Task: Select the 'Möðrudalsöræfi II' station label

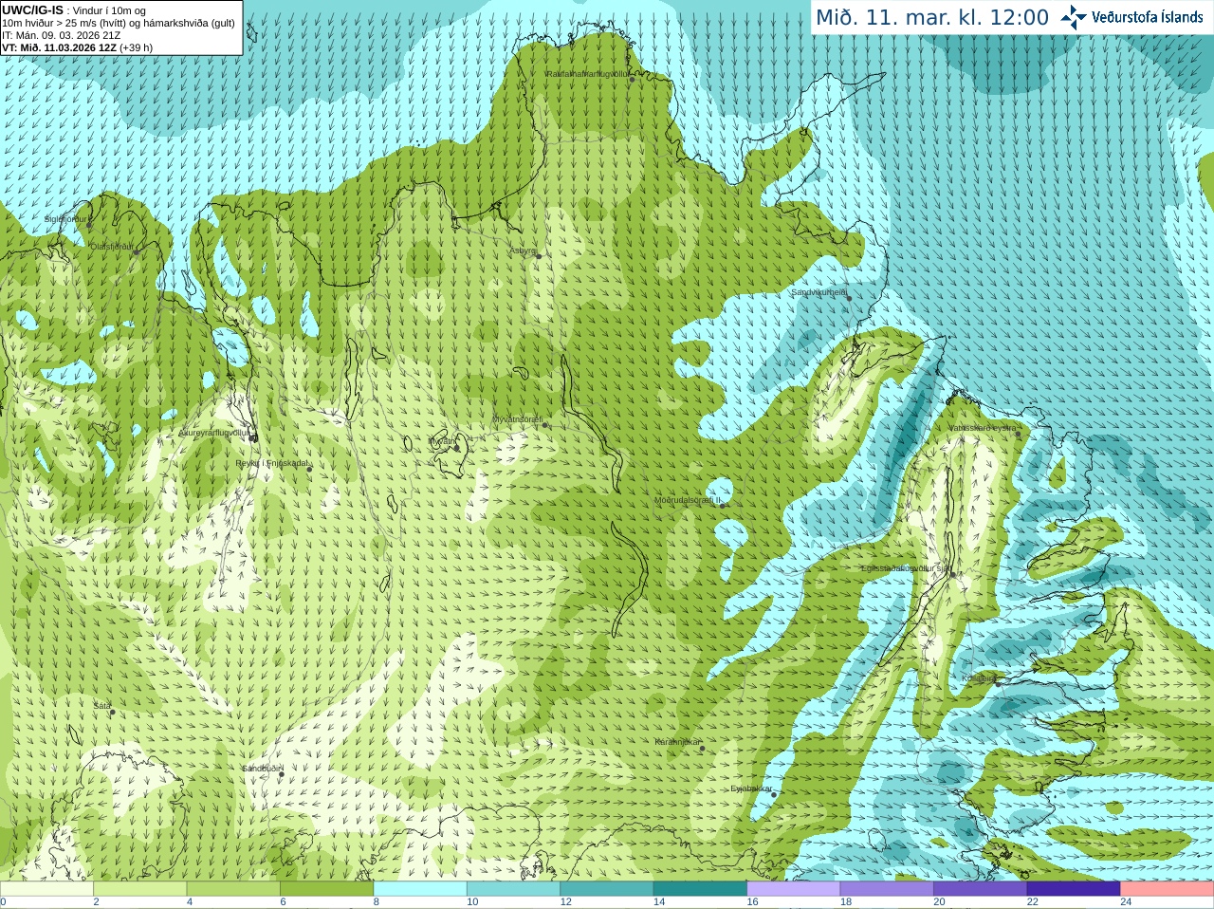Action: (688, 500)
